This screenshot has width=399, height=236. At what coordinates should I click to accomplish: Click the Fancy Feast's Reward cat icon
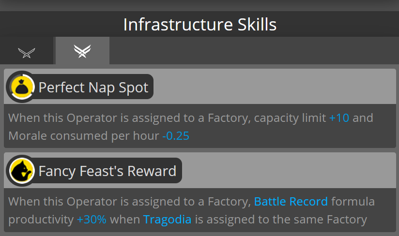(21, 171)
